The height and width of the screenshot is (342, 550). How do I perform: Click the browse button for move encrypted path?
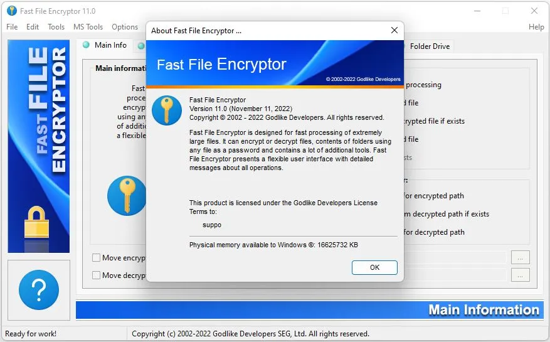pyautogui.click(x=520, y=258)
